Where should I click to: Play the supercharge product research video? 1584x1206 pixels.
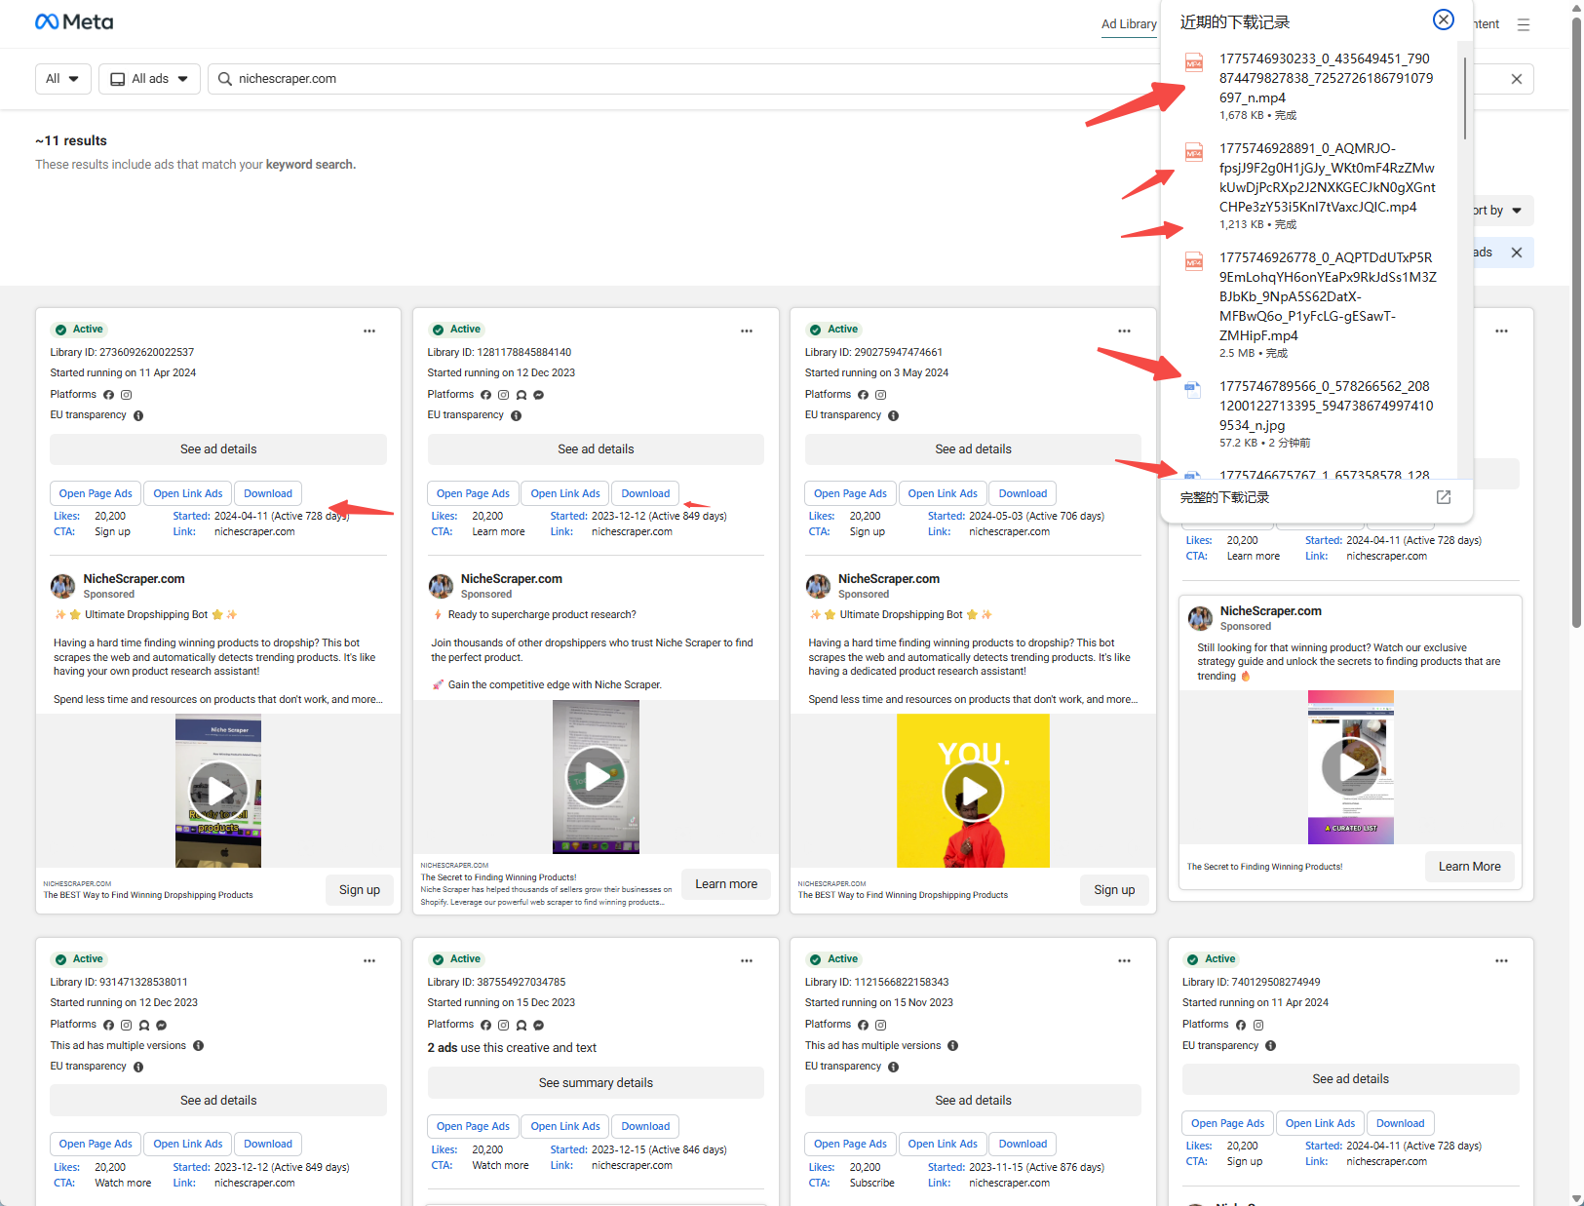pyautogui.click(x=596, y=776)
